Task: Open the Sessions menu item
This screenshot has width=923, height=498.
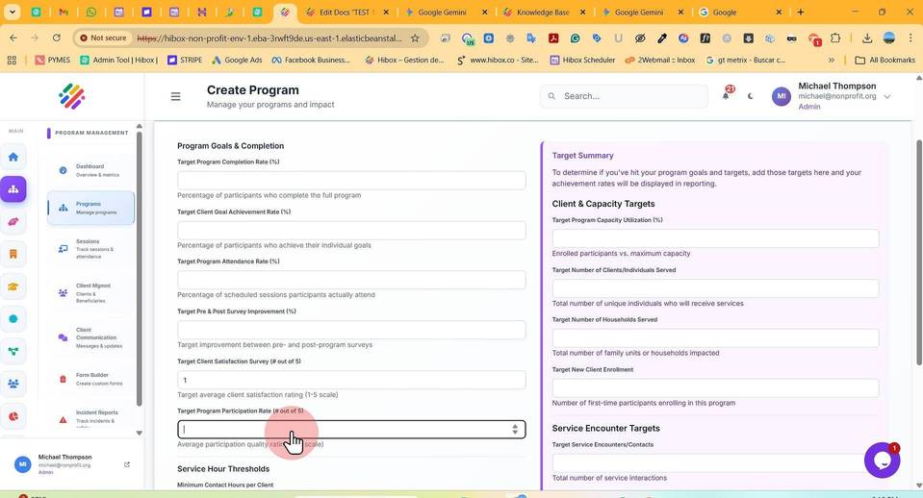Action: pos(90,249)
